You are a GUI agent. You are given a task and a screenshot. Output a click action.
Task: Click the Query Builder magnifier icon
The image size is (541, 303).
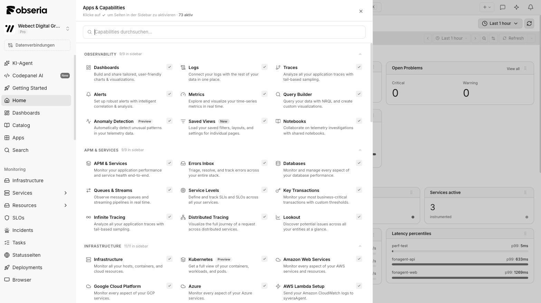[x=278, y=95]
